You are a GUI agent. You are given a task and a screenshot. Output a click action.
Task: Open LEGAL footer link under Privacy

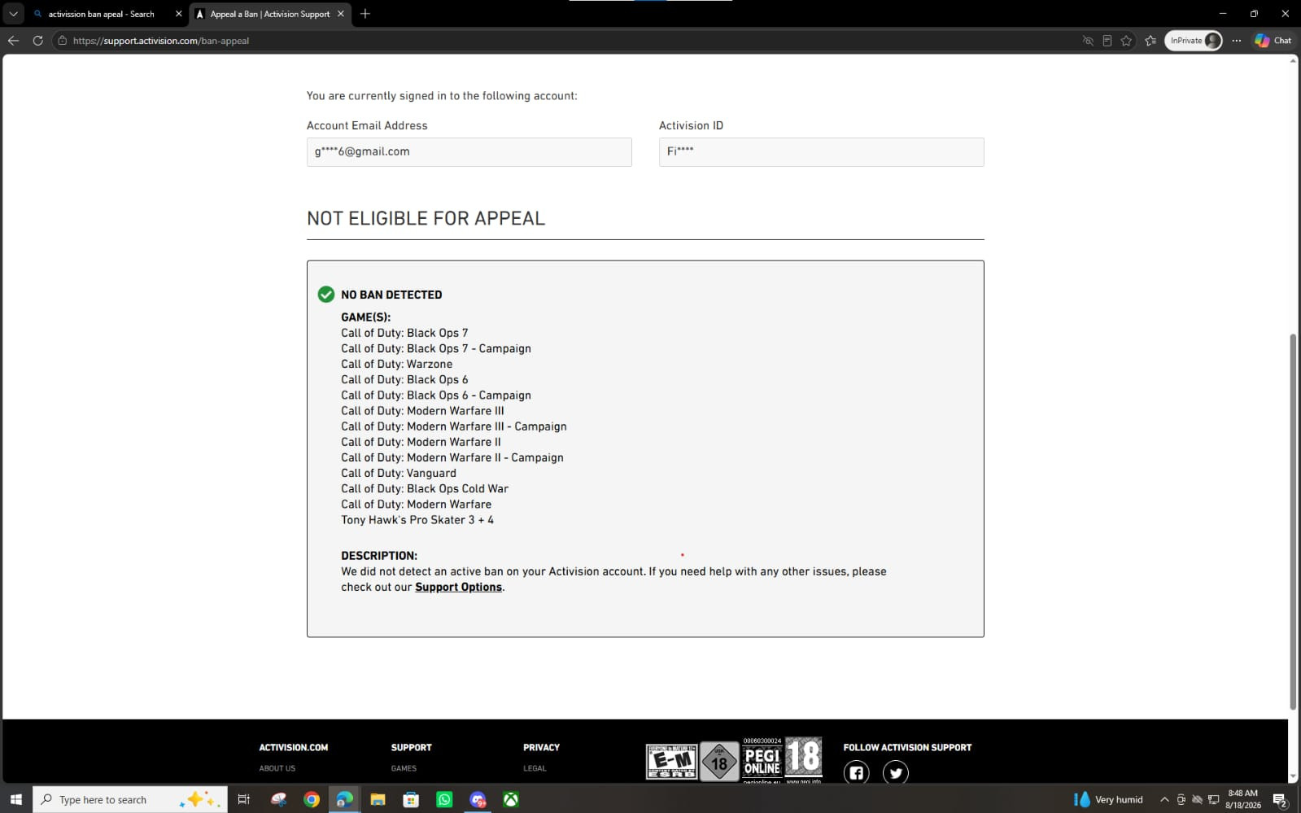coord(535,768)
